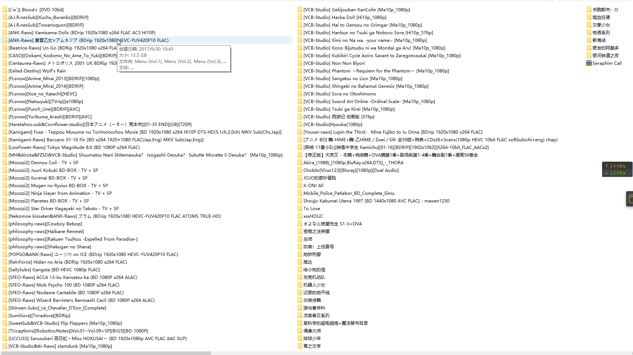Image resolution: width=633 pixels, height=355 pixels.
Task: Select Yousei-raws Lupin the Third folder name
Action: pos(393,132)
